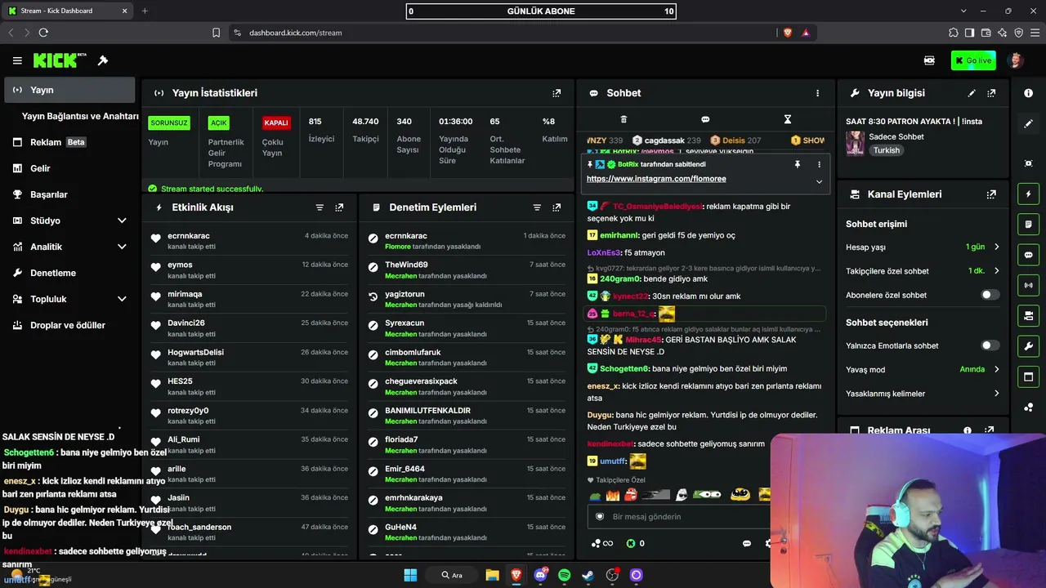Open the profile avatar in top bar
1046x588 pixels.
1016,60
